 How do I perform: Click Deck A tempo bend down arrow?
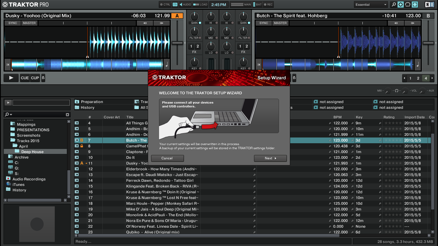pos(145,23)
